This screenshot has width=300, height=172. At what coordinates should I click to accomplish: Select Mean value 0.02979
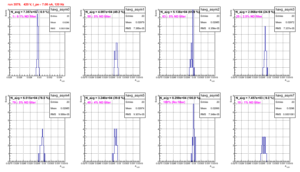(x=140, y=22)
